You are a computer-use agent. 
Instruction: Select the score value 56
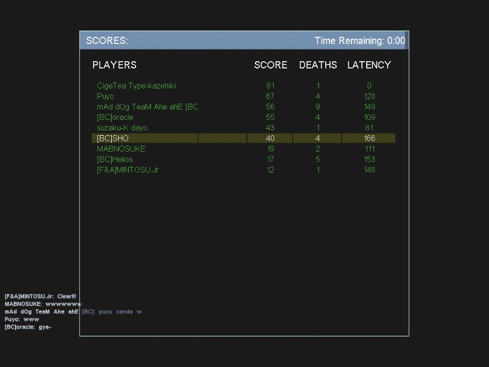click(x=270, y=106)
